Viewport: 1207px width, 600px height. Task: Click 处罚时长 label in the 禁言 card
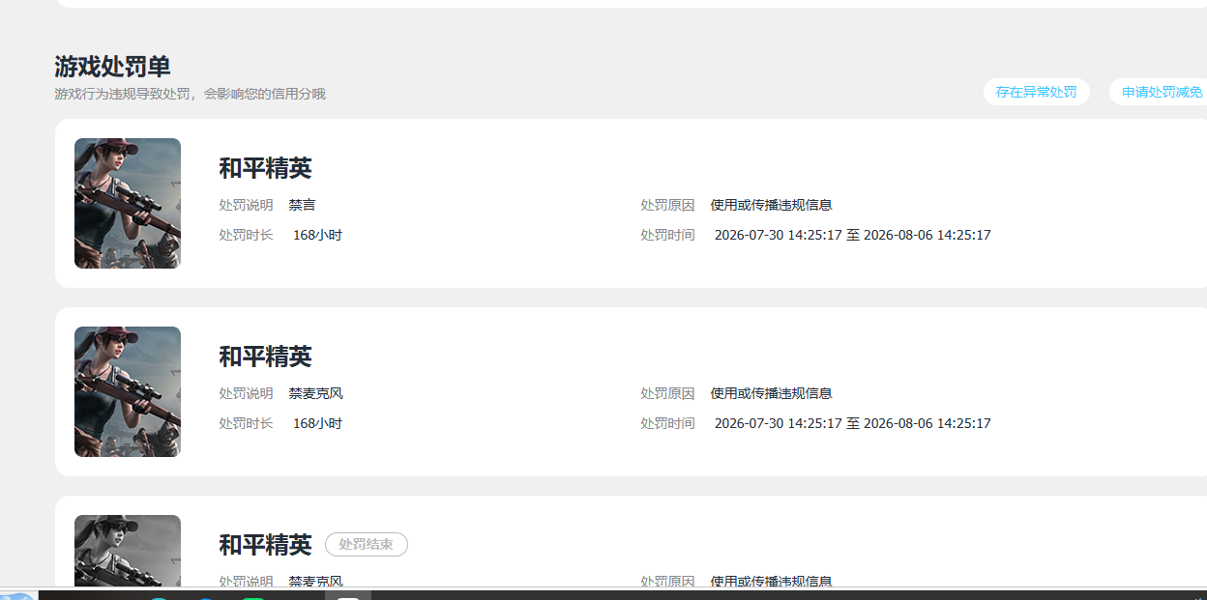tap(246, 235)
